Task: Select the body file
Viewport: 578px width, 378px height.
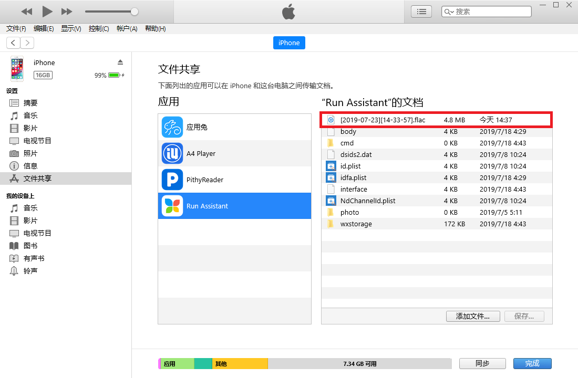Action: coord(437,132)
